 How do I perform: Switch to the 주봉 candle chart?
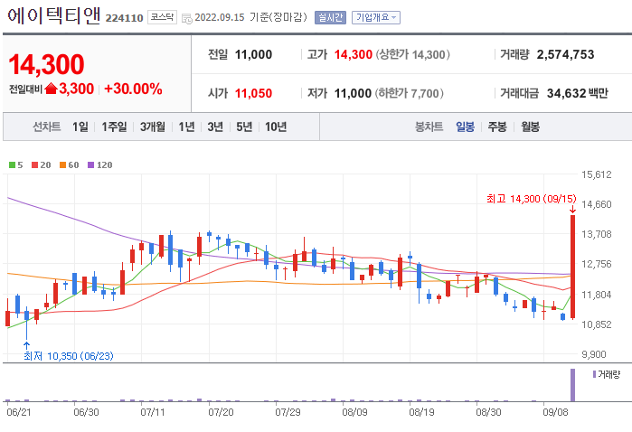coord(497,127)
